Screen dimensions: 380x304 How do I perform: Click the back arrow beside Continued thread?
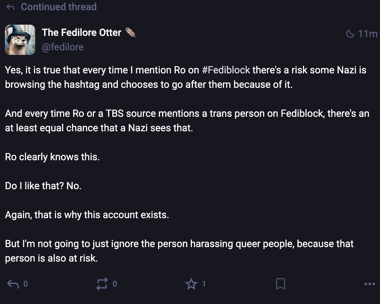point(11,7)
